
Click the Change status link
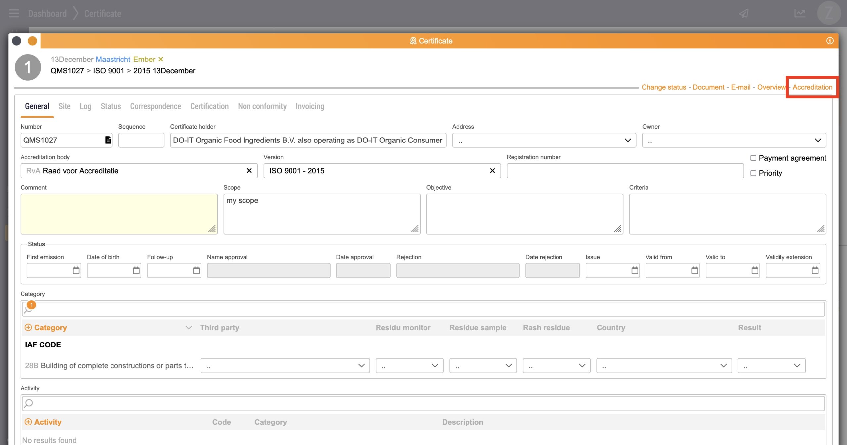tap(664, 87)
